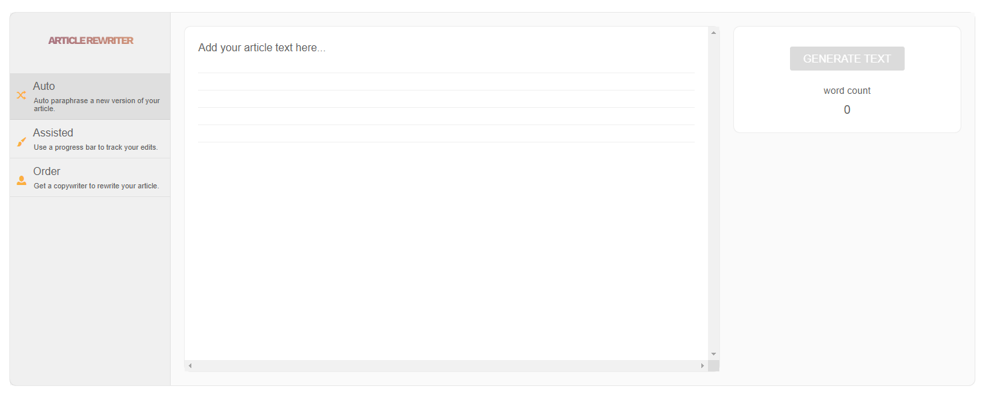This screenshot has width=984, height=398.
Task: Click the horizontal scrollbar left arrow
Action: click(x=190, y=366)
